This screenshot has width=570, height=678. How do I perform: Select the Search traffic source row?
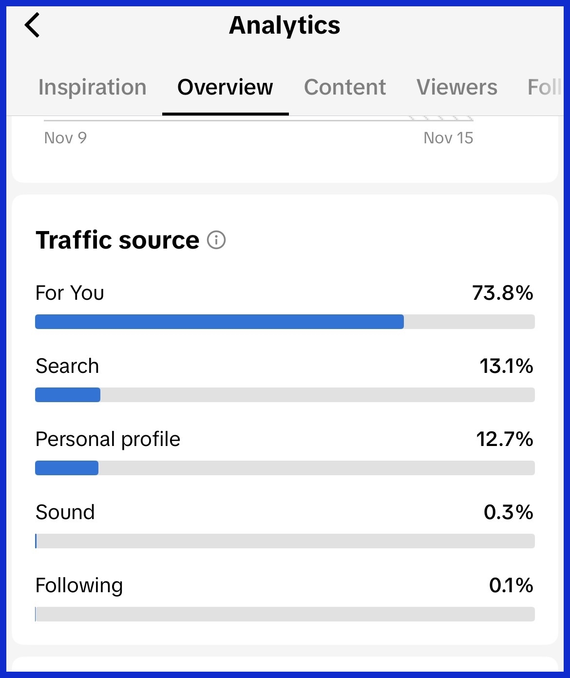tap(67, 366)
